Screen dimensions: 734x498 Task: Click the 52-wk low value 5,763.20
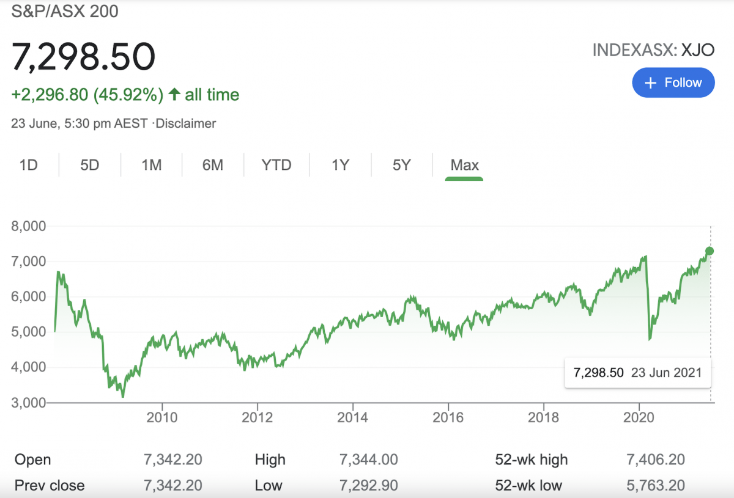pyautogui.click(x=656, y=486)
